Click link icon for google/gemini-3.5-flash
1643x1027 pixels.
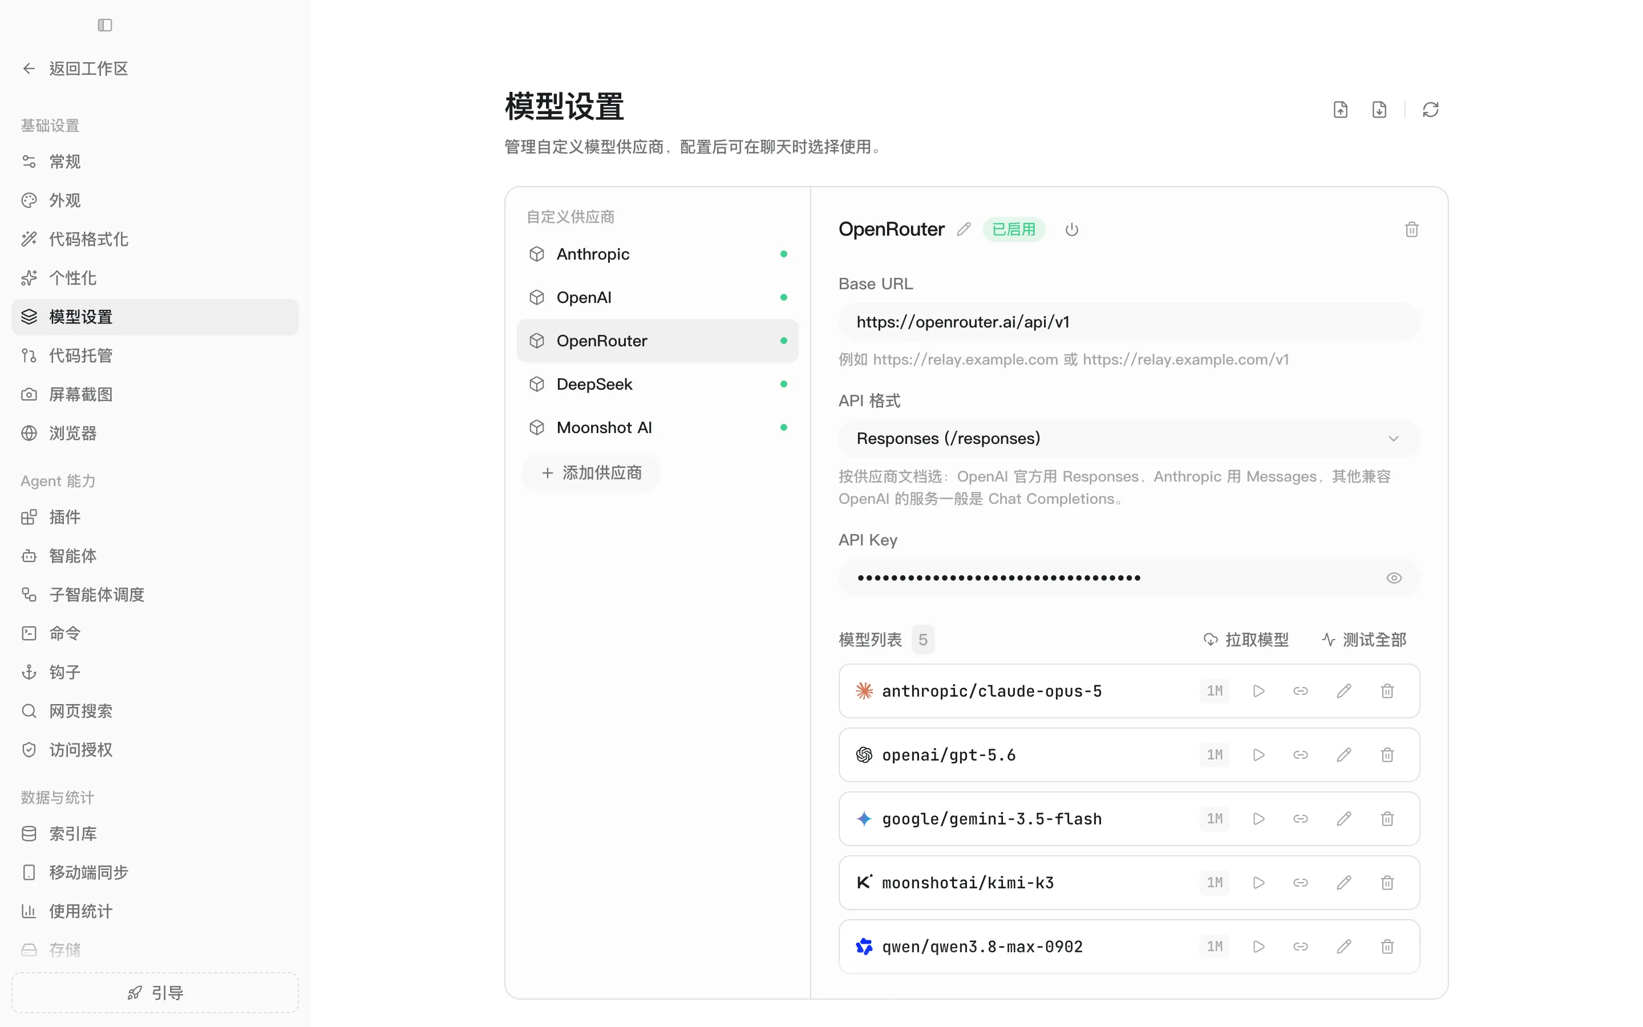[1301, 819]
